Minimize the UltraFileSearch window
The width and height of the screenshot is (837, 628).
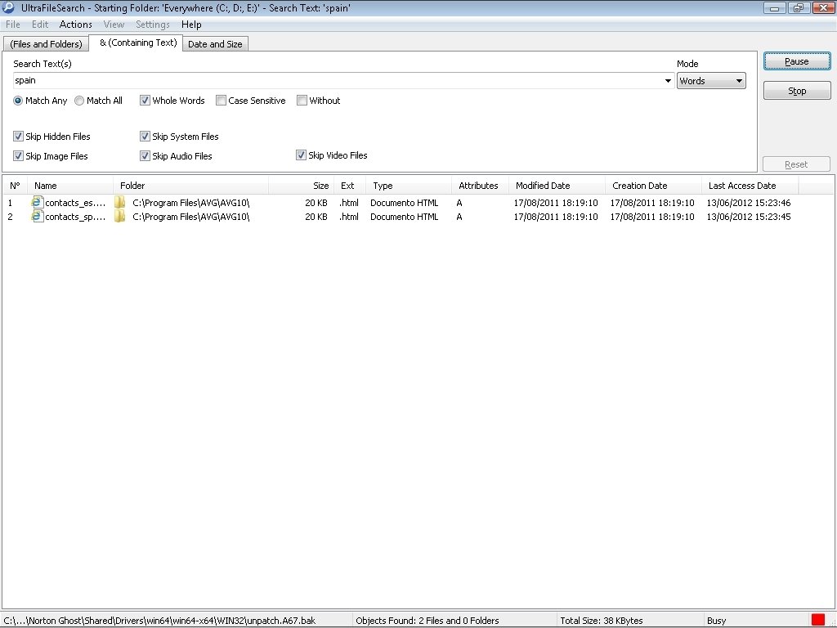tap(775, 7)
